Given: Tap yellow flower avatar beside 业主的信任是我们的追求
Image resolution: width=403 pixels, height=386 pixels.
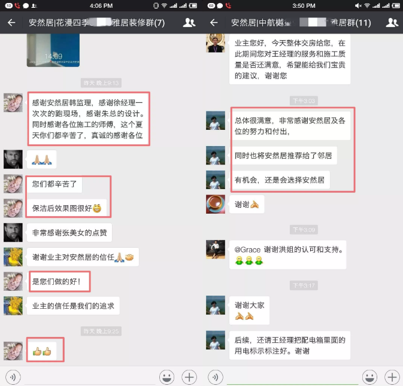Looking at the screenshot, I should click(x=13, y=306).
